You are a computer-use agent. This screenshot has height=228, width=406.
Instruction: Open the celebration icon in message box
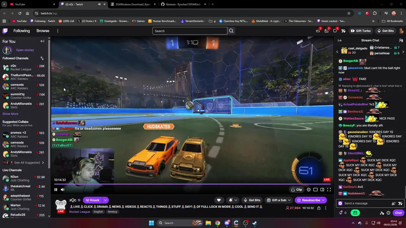tap(394, 203)
